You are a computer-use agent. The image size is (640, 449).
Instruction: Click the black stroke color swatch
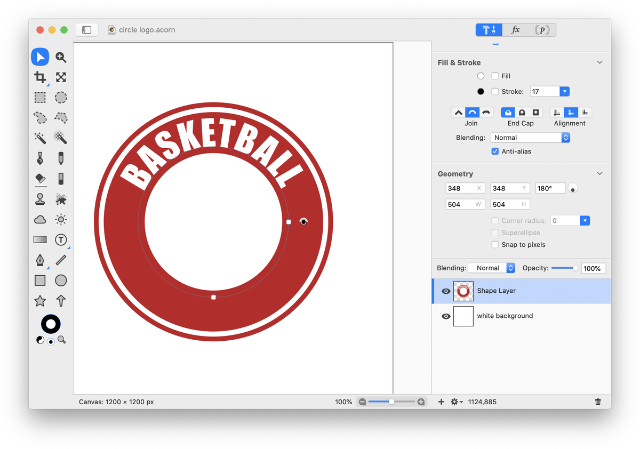click(x=481, y=92)
